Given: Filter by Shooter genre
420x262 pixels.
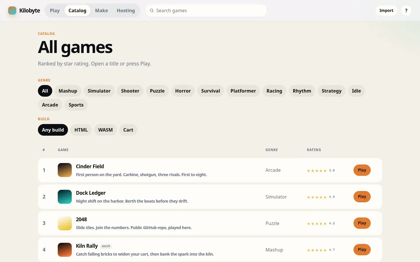Looking at the screenshot, I should coord(130,91).
